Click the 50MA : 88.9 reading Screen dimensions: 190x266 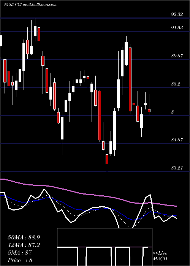click(24, 237)
